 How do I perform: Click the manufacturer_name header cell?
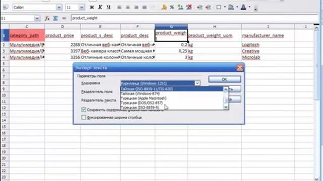coord(268,36)
